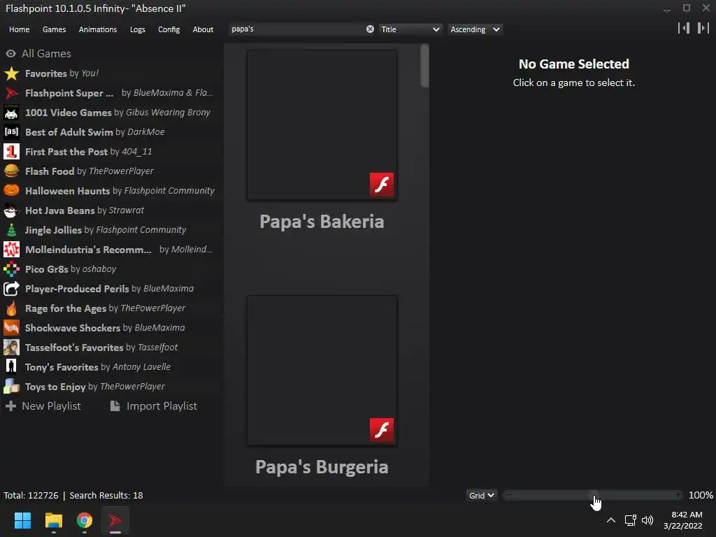Click the Flash Food burger icon

point(11,171)
